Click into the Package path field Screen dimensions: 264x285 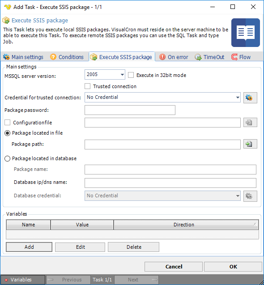point(162,145)
